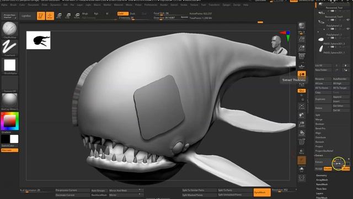Select the Move transform icon

click(x=59, y=16)
